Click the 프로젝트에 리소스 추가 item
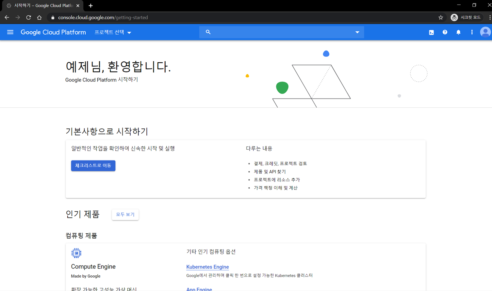Image resolution: width=492 pixels, height=291 pixels. (x=277, y=180)
